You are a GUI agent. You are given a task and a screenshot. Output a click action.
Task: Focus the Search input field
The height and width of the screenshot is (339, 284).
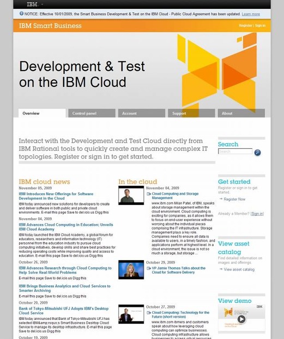tap(235, 151)
